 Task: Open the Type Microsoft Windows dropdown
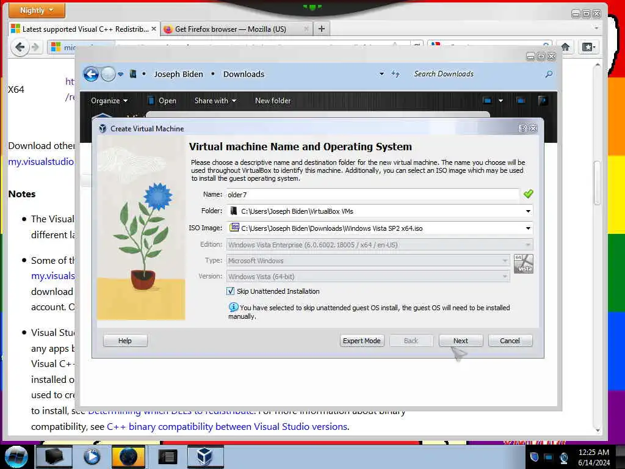368,260
